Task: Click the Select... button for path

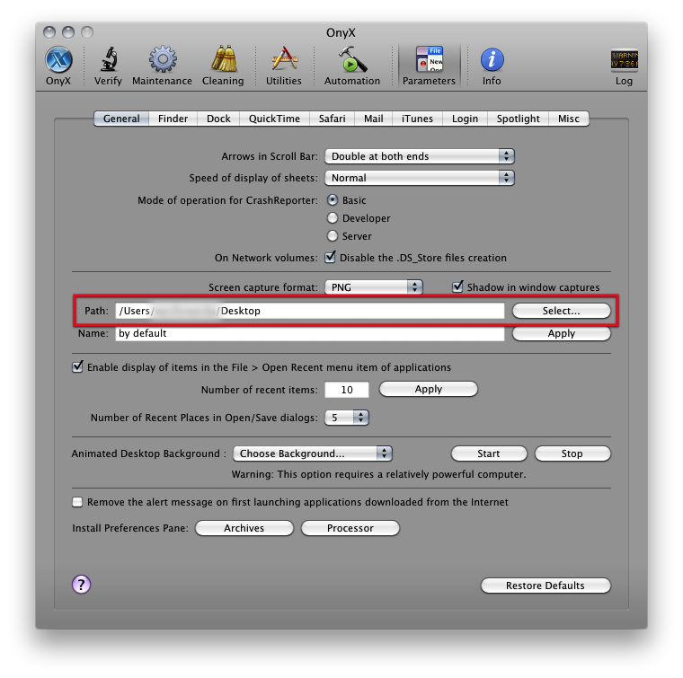Action: (x=562, y=311)
